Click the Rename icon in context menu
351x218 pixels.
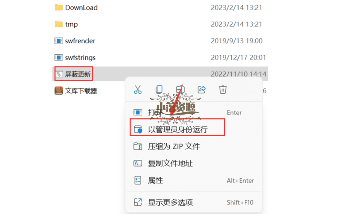pyautogui.click(x=180, y=90)
